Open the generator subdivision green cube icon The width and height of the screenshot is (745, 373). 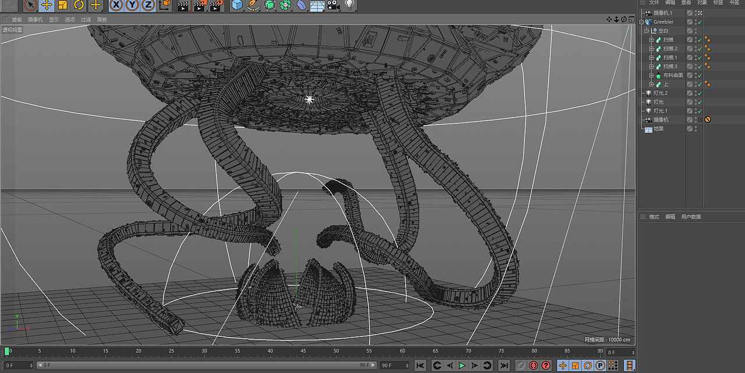tap(269, 5)
